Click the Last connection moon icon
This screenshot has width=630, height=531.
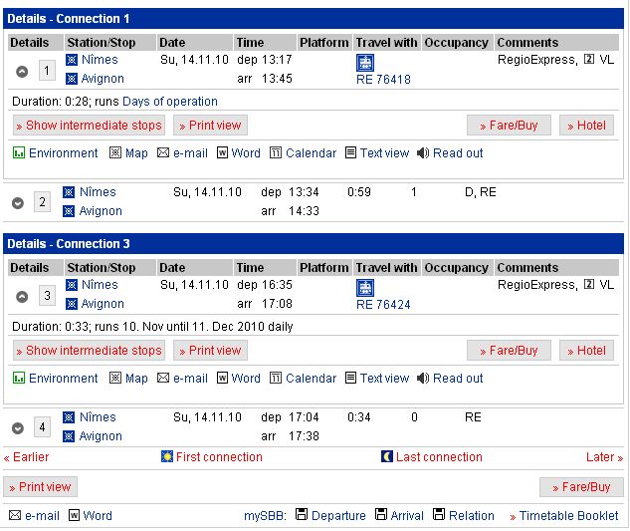click(386, 456)
